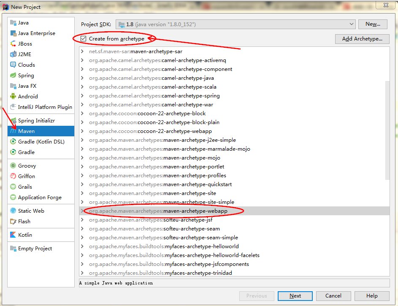Select camel-archetype-war entry
Image resolution: width=398 pixels, height=306 pixels.
tap(234, 105)
